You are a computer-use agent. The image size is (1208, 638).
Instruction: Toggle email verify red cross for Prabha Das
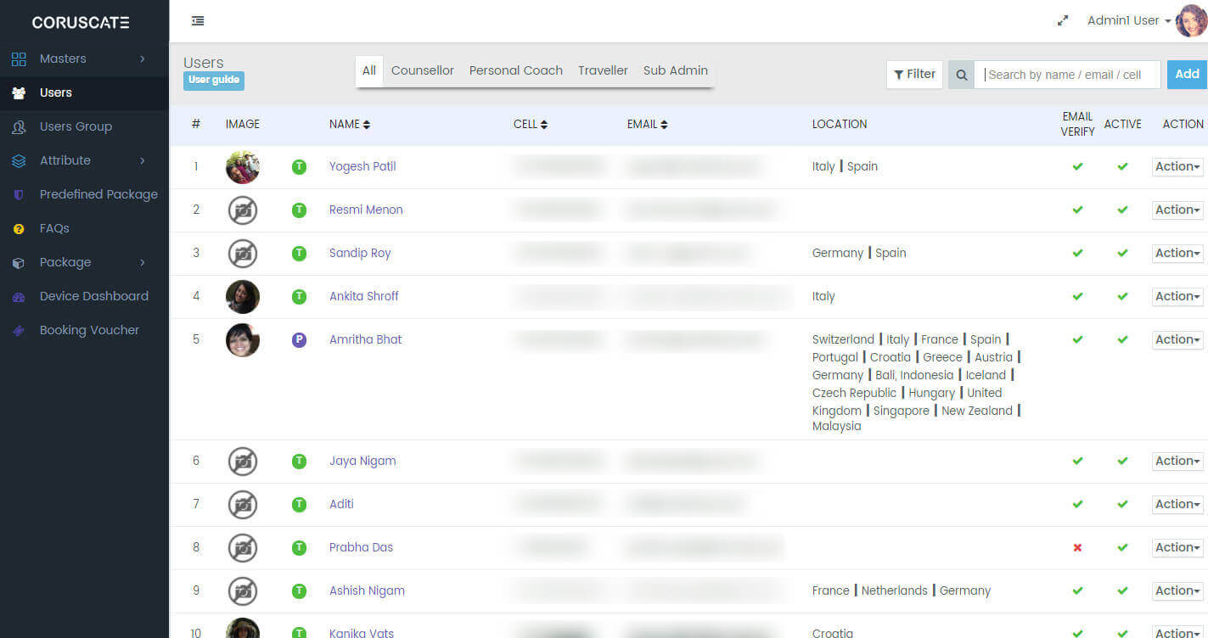pyautogui.click(x=1077, y=548)
